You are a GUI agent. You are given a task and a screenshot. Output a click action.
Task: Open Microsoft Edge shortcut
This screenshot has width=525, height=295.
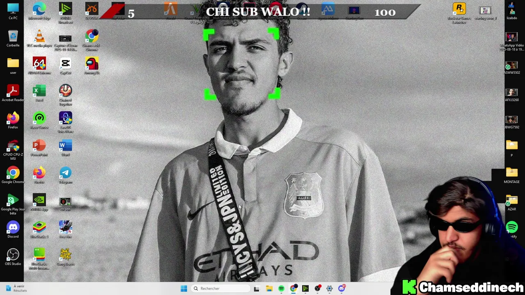click(39, 11)
